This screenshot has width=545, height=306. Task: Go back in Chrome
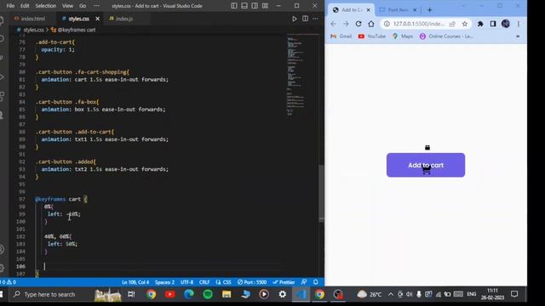click(333, 24)
